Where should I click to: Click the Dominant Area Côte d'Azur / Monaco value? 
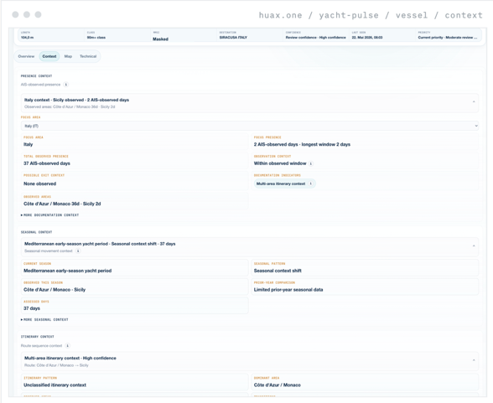click(278, 385)
